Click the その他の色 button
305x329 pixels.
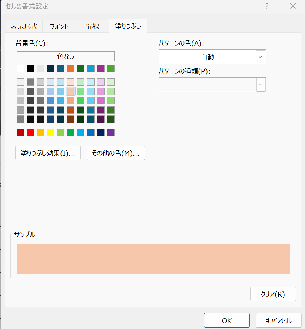tap(116, 153)
